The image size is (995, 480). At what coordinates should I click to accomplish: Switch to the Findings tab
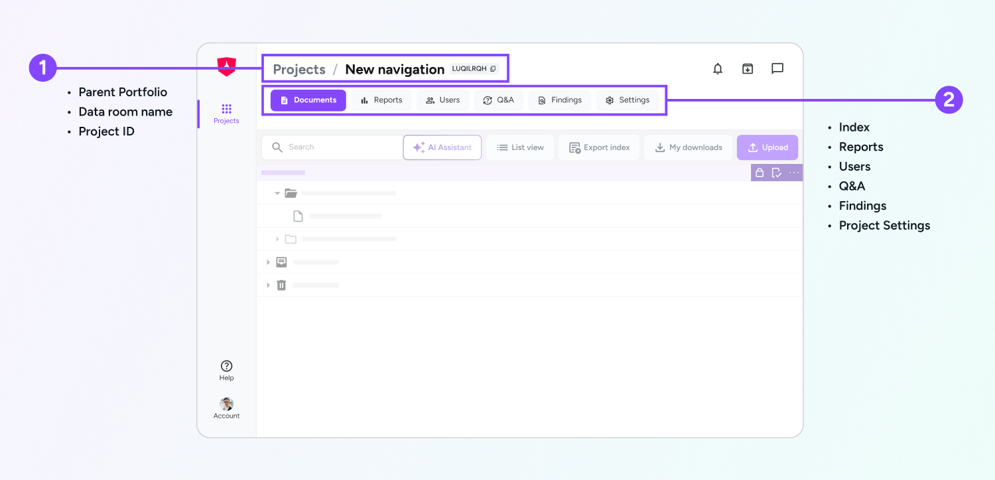tap(559, 100)
